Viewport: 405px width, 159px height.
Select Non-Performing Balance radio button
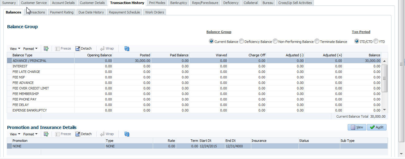(275, 41)
